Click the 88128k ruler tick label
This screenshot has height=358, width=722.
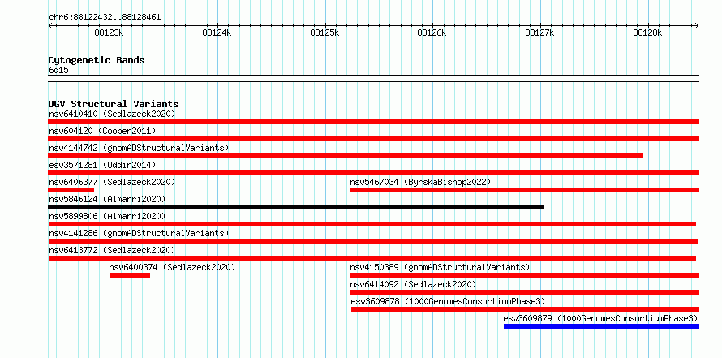coord(647,32)
